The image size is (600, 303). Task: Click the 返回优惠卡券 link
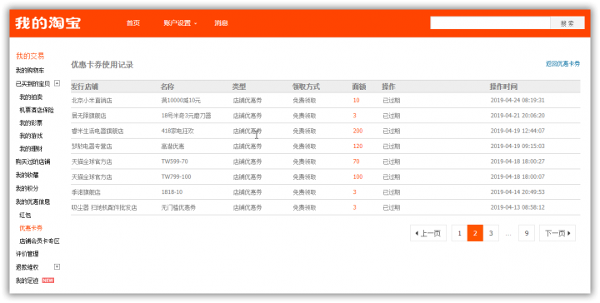[562, 64]
